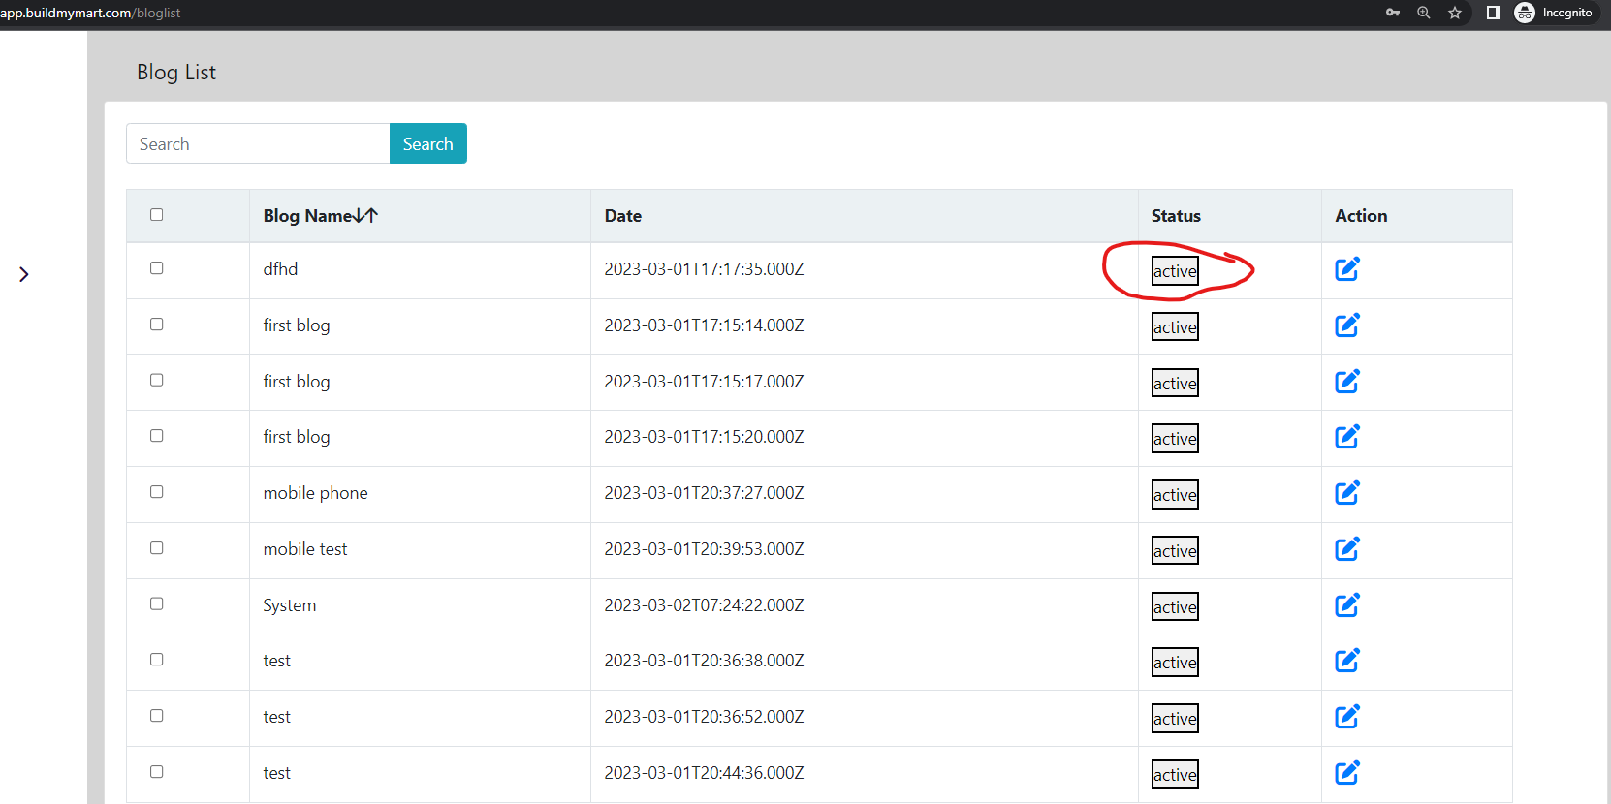
Task: Check the box for blog dated 2023-03-01T17:15:17
Action: click(x=156, y=380)
